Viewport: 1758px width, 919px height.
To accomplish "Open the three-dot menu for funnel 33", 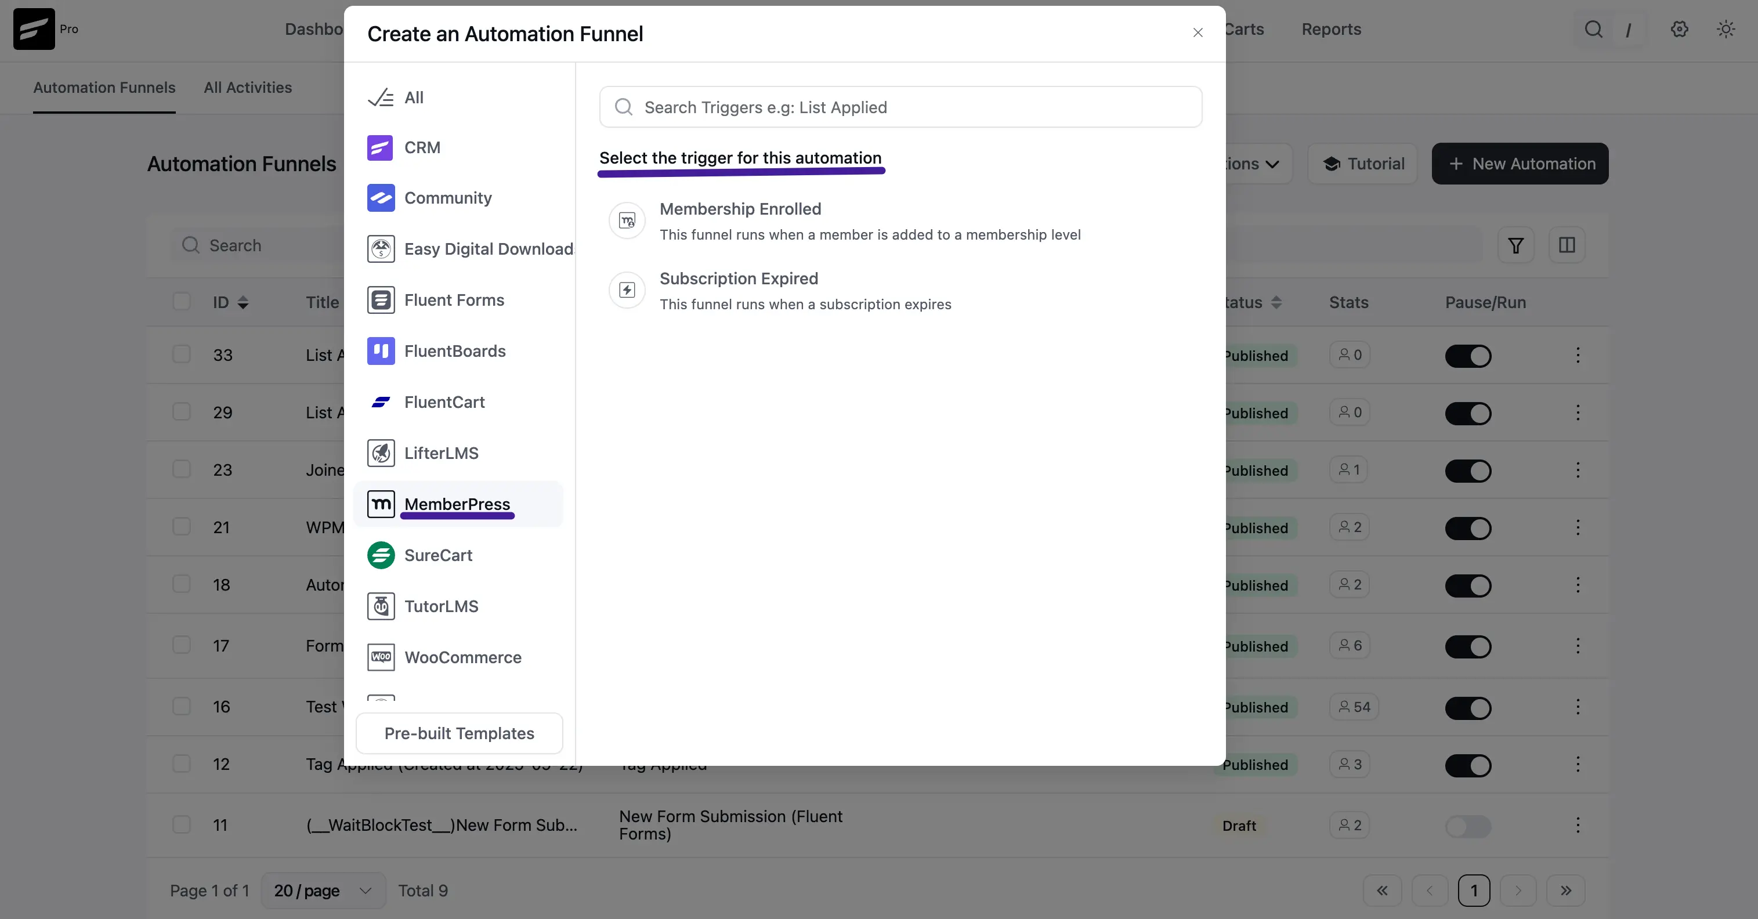I will [1578, 354].
